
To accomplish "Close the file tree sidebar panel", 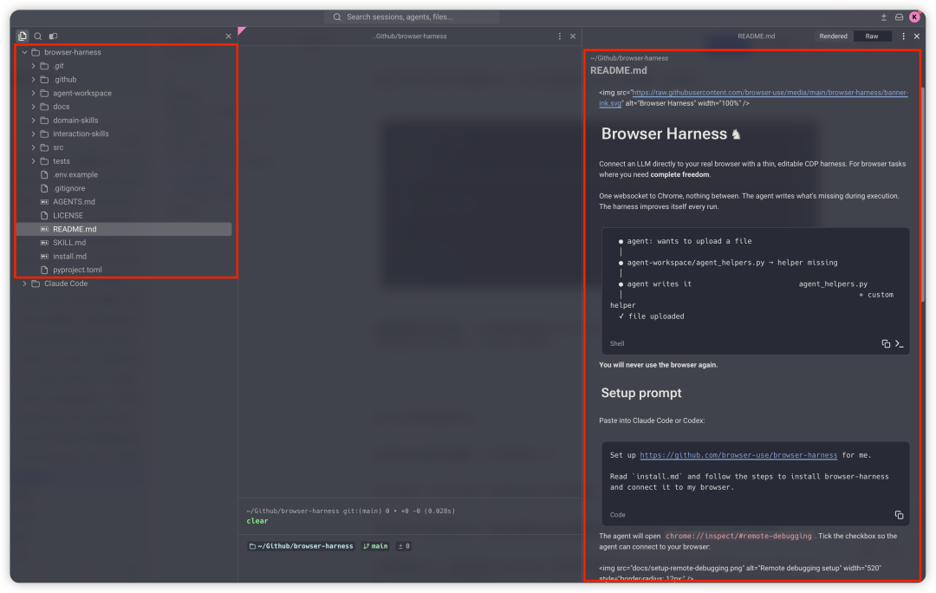I will 229,36.
